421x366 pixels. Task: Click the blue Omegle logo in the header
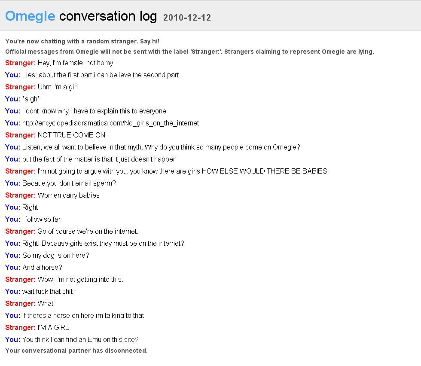[30, 16]
